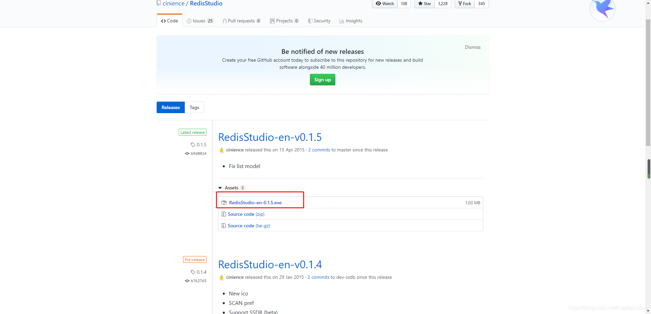
Task: Switch to the Code tab
Action: pyautogui.click(x=170, y=21)
